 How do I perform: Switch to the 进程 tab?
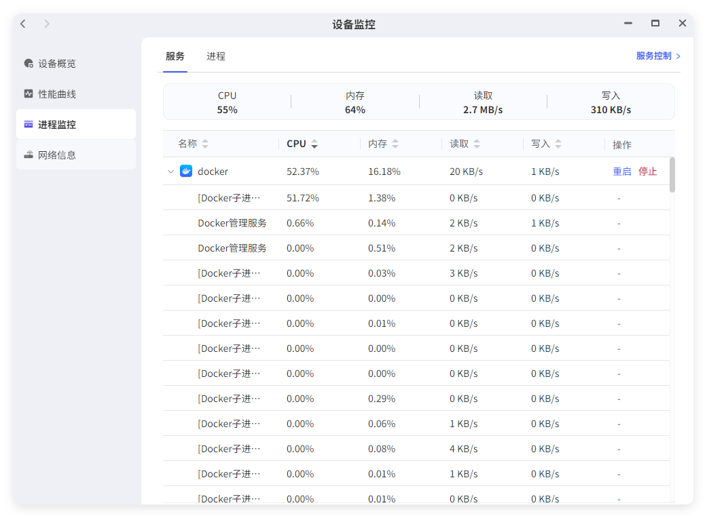(216, 56)
